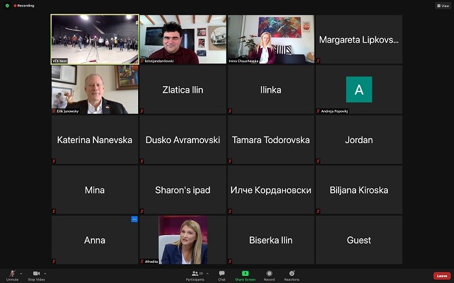This screenshot has height=283, width=454.
Task: Click the Zlatica Ilin name
Action: tap(183, 90)
